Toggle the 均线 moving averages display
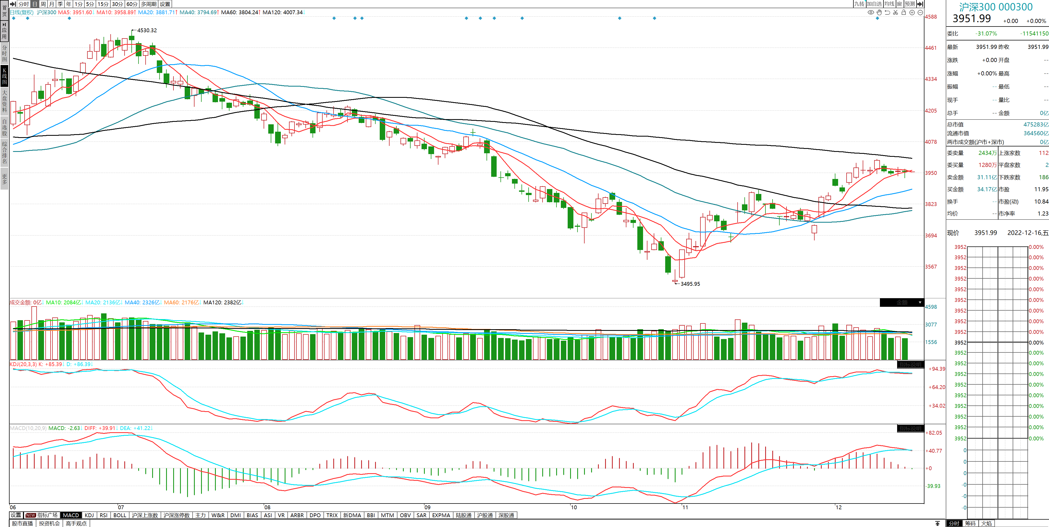This screenshot has width=1049, height=527. [x=889, y=4]
